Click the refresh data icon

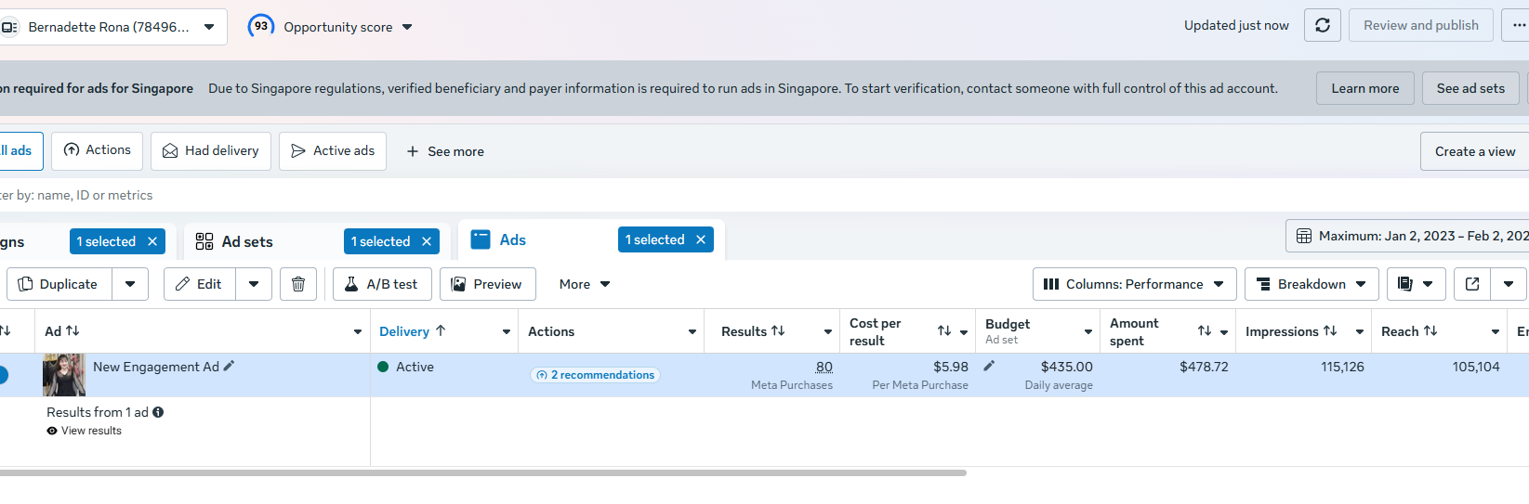[1323, 26]
